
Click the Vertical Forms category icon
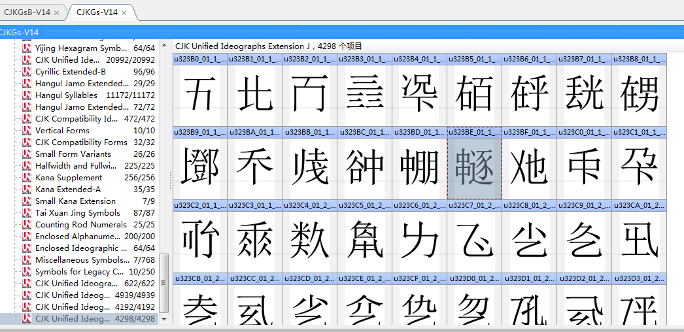point(27,131)
